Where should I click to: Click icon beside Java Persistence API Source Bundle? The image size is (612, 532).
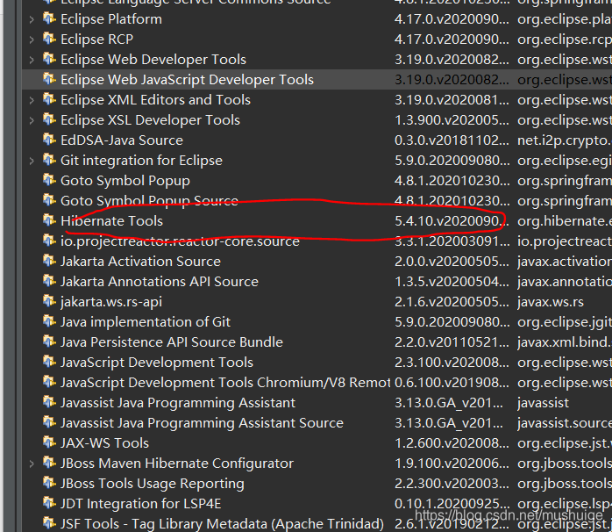(49, 341)
